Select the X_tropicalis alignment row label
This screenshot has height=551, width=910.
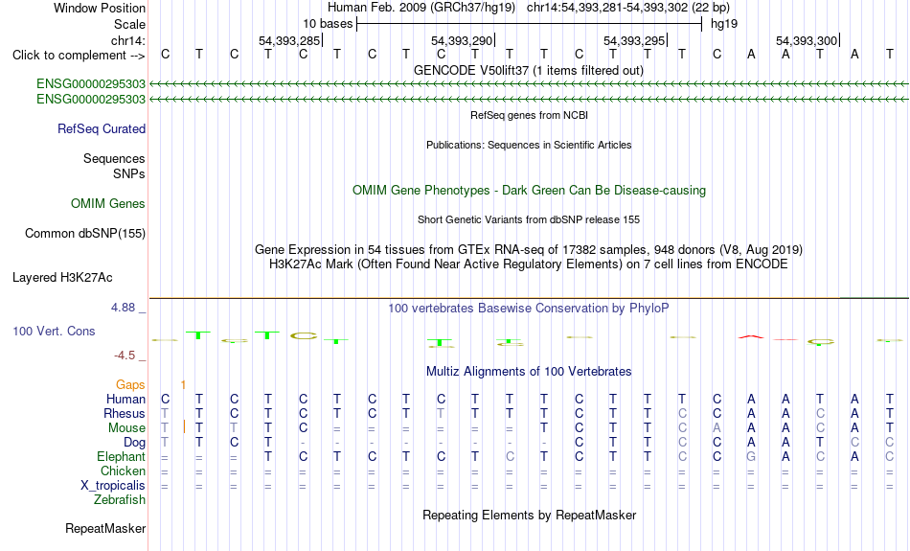point(113,486)
